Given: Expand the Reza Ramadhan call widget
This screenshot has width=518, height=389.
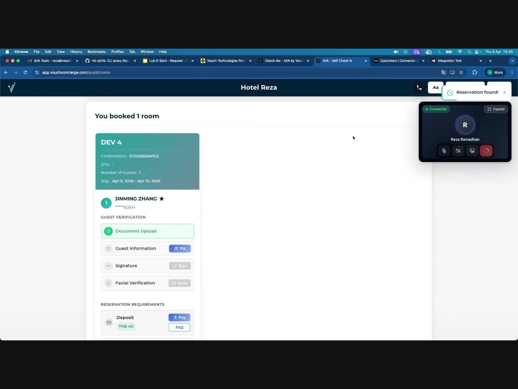Looking at the screenshot, I should pyautogui.click(x=496, y=109).
